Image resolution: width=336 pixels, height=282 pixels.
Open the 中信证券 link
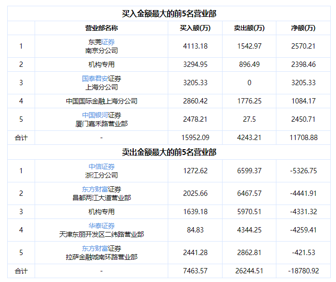click(x=101, y=167)
